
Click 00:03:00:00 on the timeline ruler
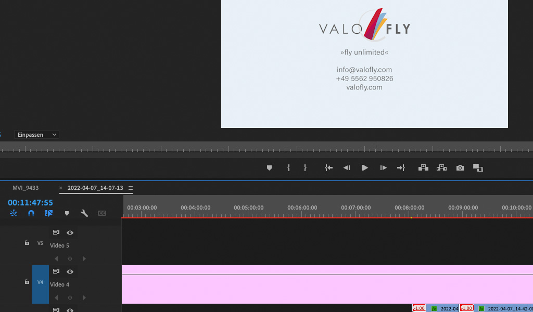[x=142, y=207]
